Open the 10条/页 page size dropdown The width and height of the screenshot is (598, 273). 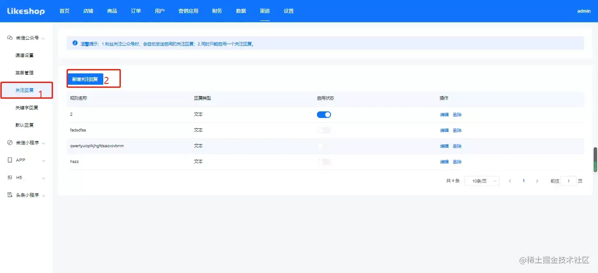[x=482, y=181]
